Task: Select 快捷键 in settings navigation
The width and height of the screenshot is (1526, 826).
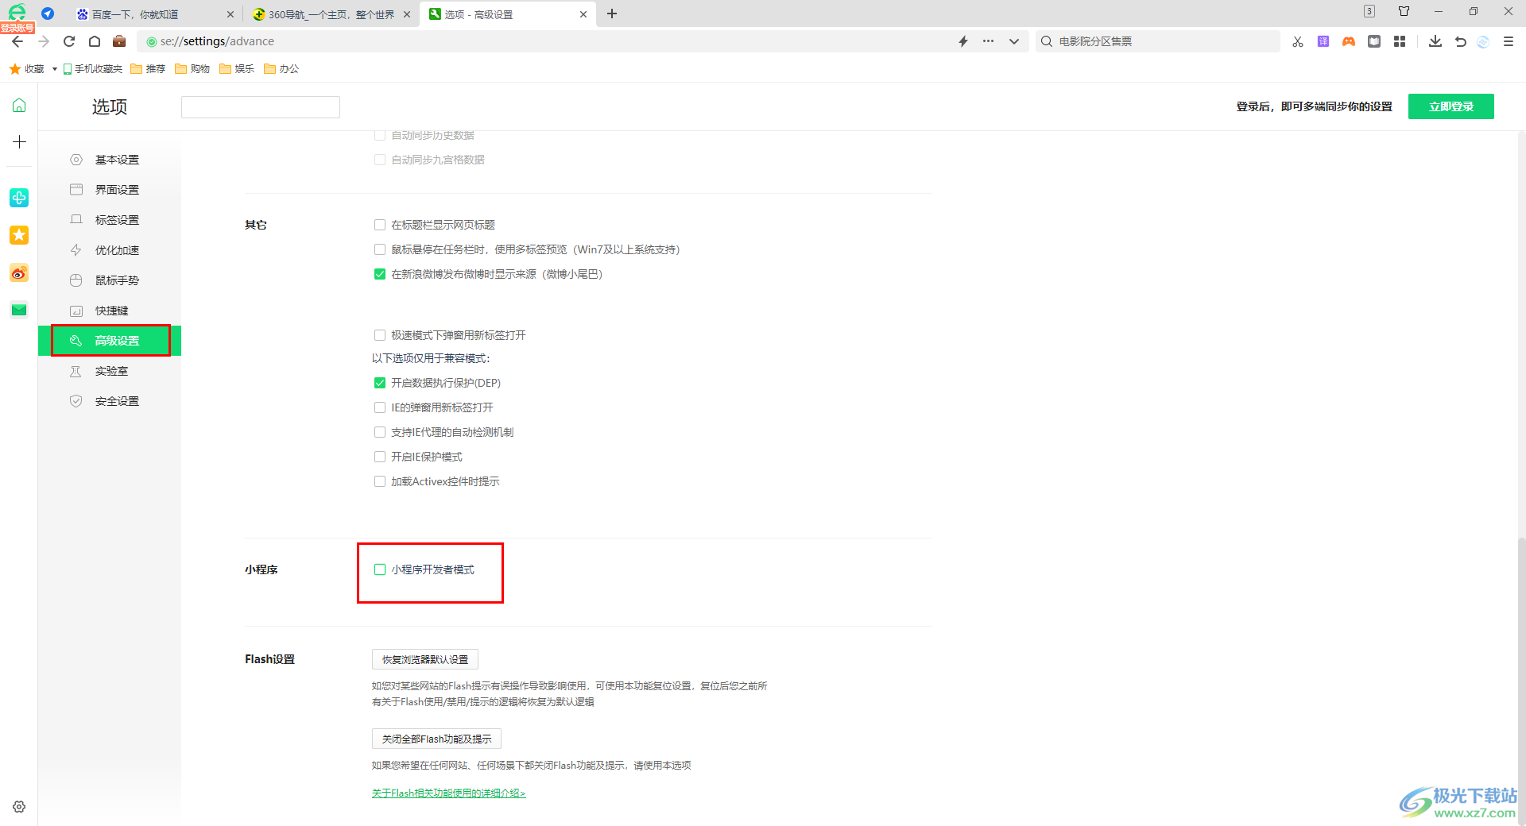Action: click(110, 311)
